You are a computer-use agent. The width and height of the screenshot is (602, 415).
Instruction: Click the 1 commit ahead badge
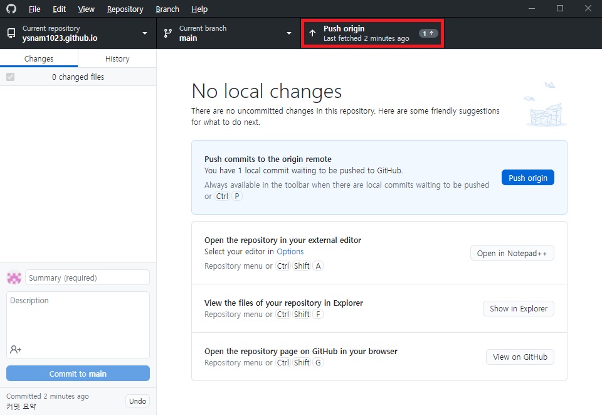[x=428, y=33]
